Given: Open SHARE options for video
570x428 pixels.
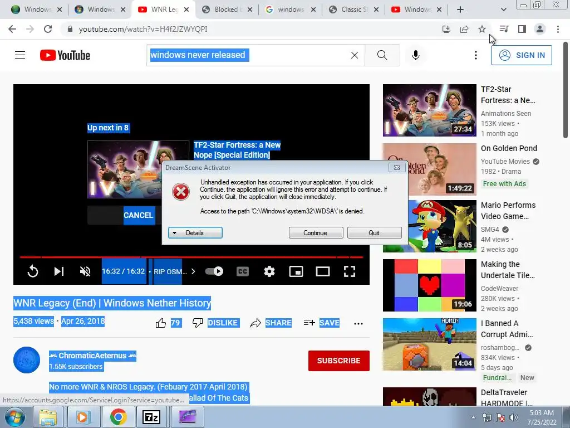Looking at the screenshot, I should [x=271, y=323].
